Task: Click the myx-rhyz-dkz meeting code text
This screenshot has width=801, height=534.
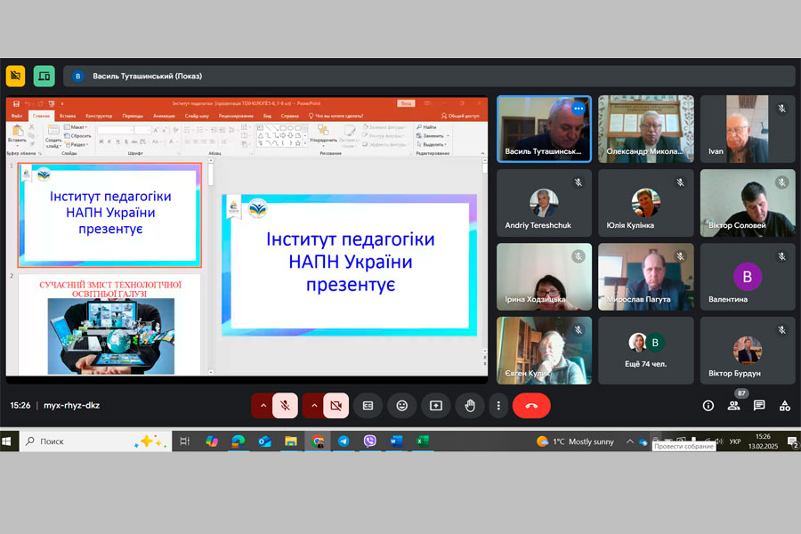Action: tap(71, 405)
